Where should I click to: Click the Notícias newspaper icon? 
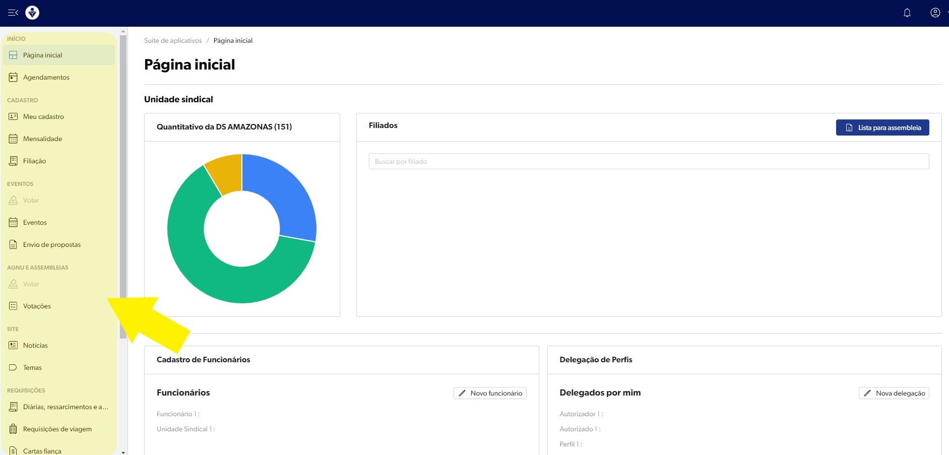point(13,345)
